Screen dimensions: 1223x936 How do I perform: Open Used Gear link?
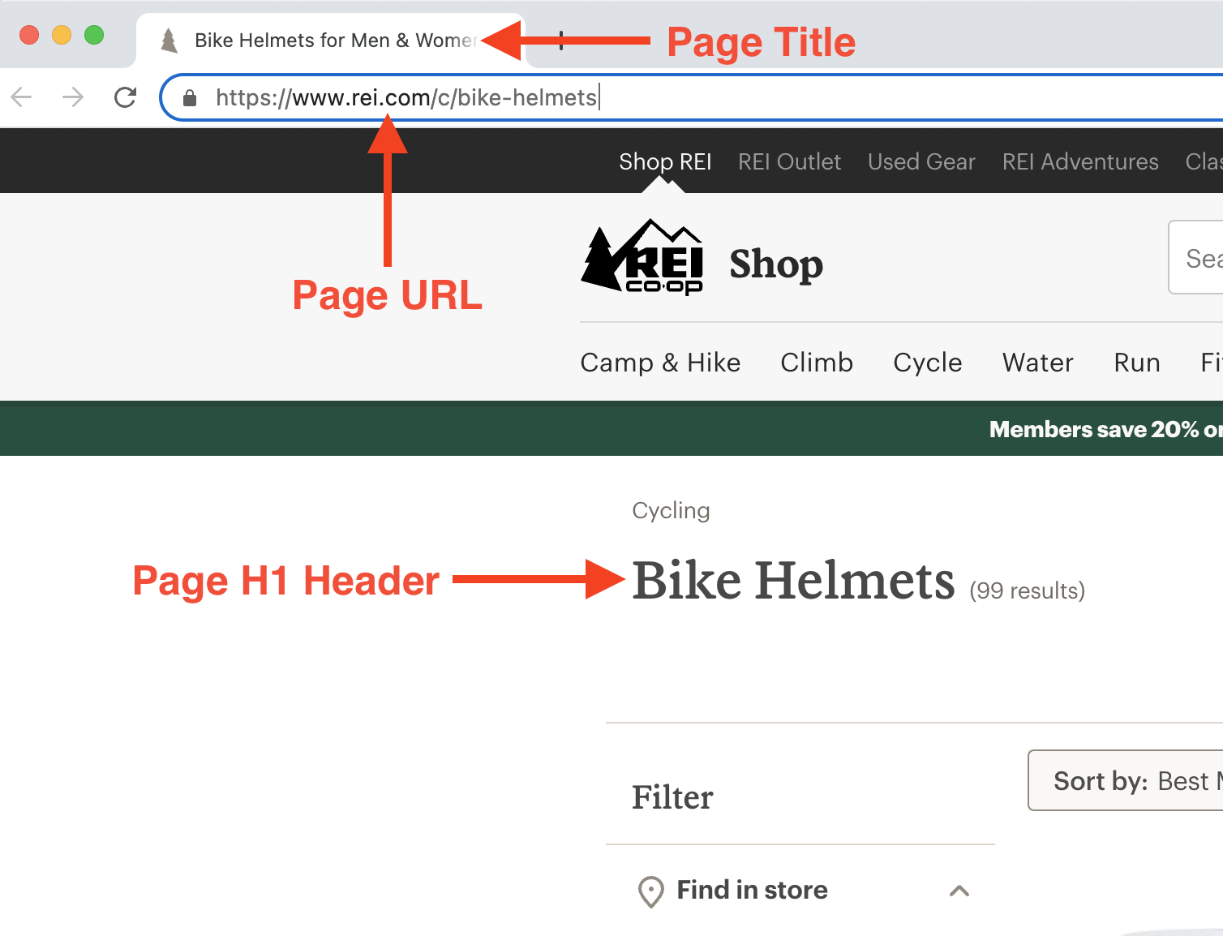point(921,161)
